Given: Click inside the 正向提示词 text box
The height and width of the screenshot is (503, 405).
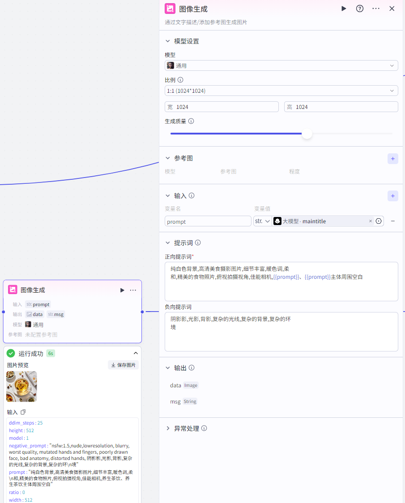Looking at the screenshot, I should [281, 282].
